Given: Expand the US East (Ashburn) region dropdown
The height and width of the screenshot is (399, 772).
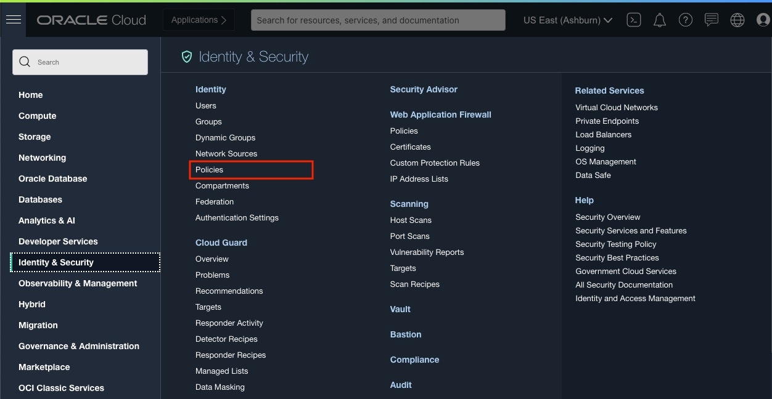Looking at the screenshot, I should 568,20.
